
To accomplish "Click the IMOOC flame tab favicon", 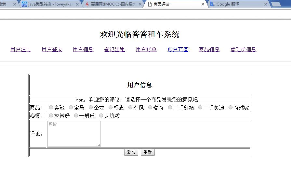I will pos(87,4).
